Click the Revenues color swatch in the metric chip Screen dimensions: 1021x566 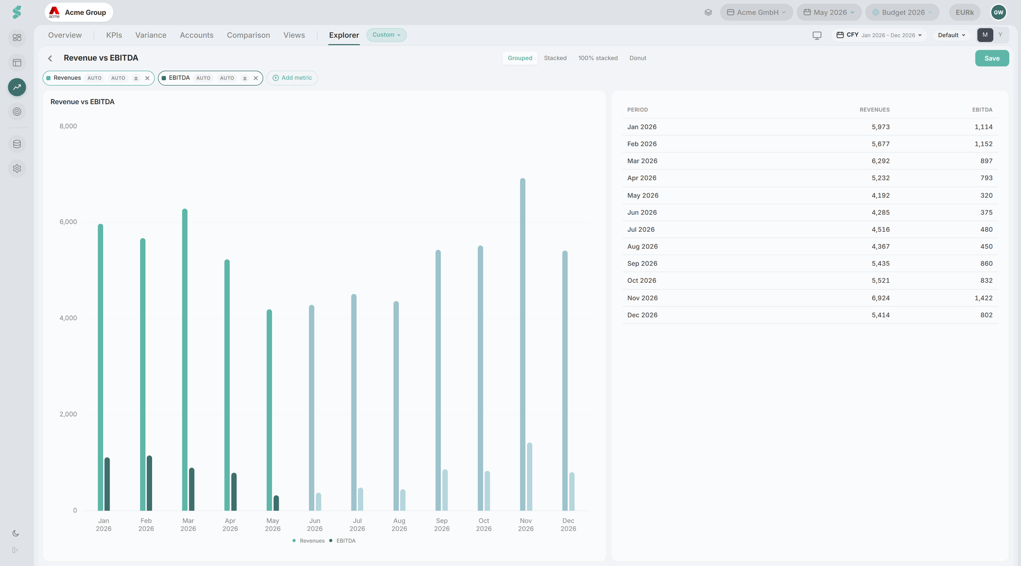pos(48,78)
